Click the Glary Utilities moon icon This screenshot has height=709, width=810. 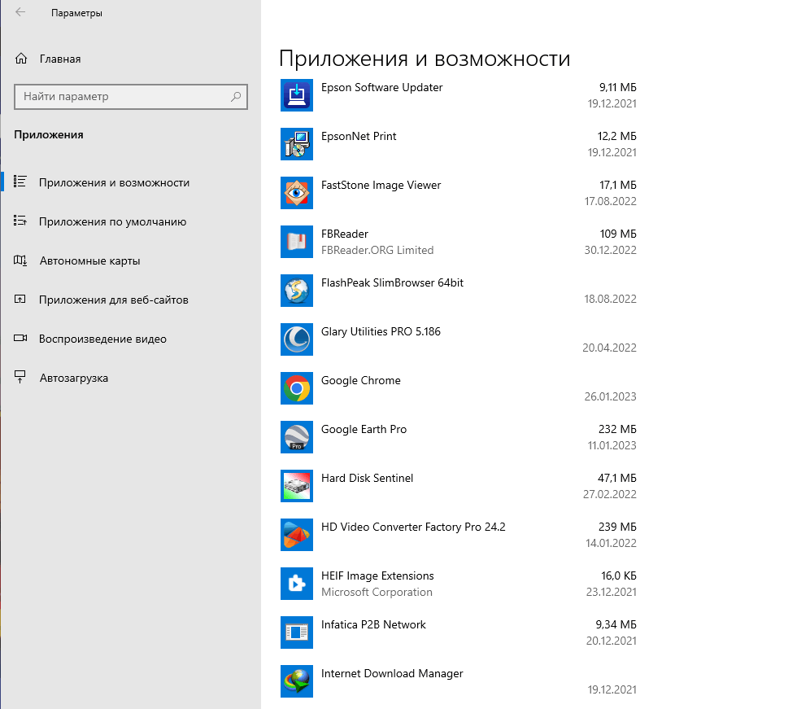297,339
